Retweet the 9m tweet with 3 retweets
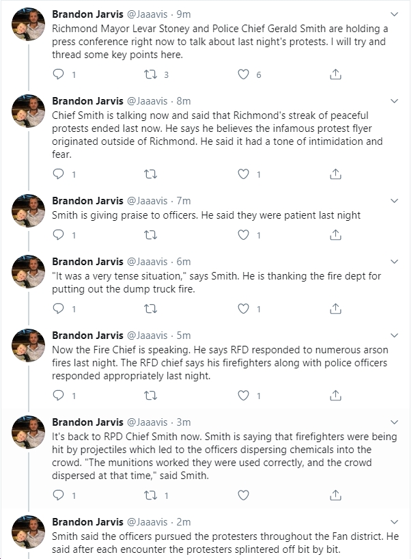This screenshot has height=559, width=420. click(150, 74)
